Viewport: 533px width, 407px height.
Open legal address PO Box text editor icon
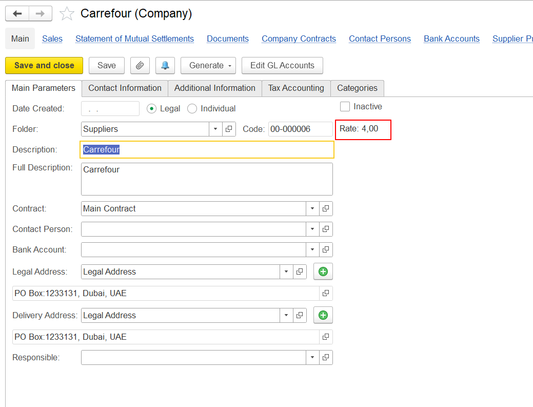coord(326,293)
